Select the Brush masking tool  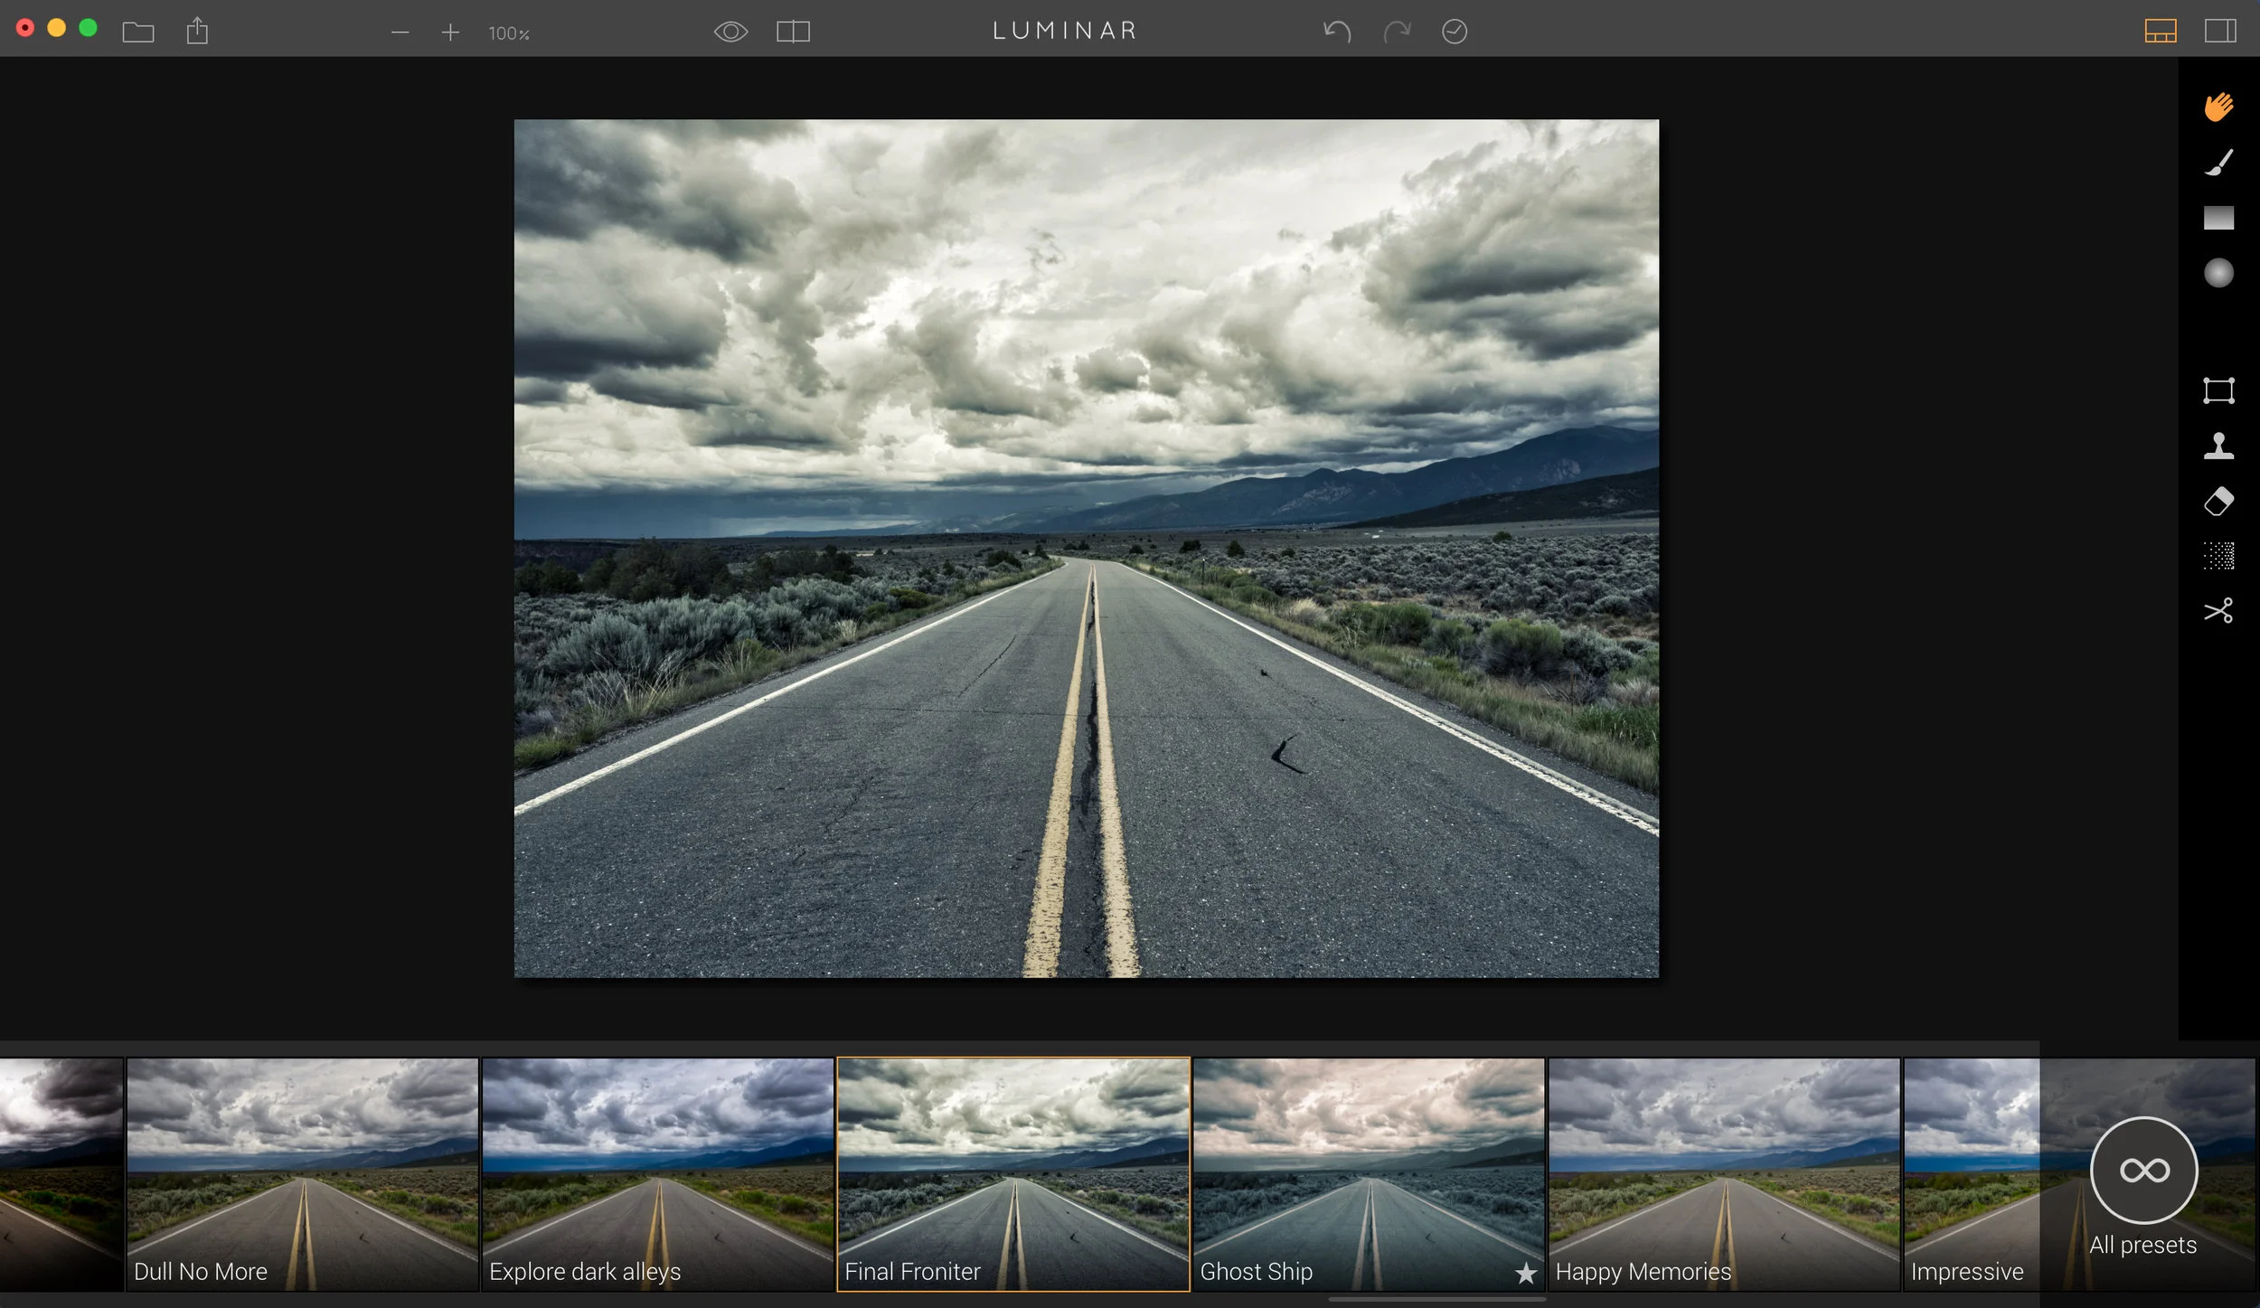tap(2218, 163)
